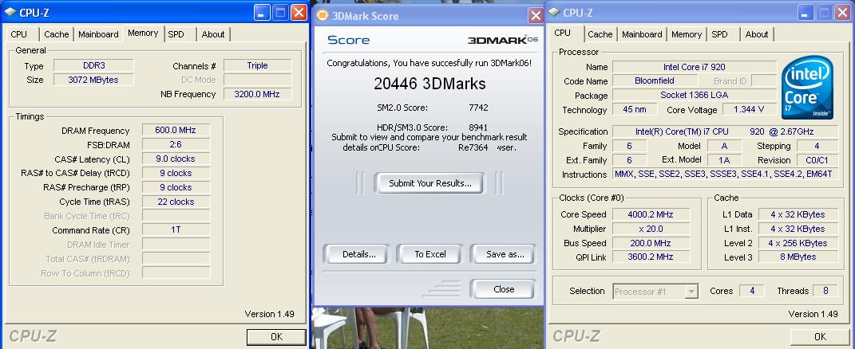Click the Triple channels field
This screenshot has height=349, width=855.
click(257, 66)
